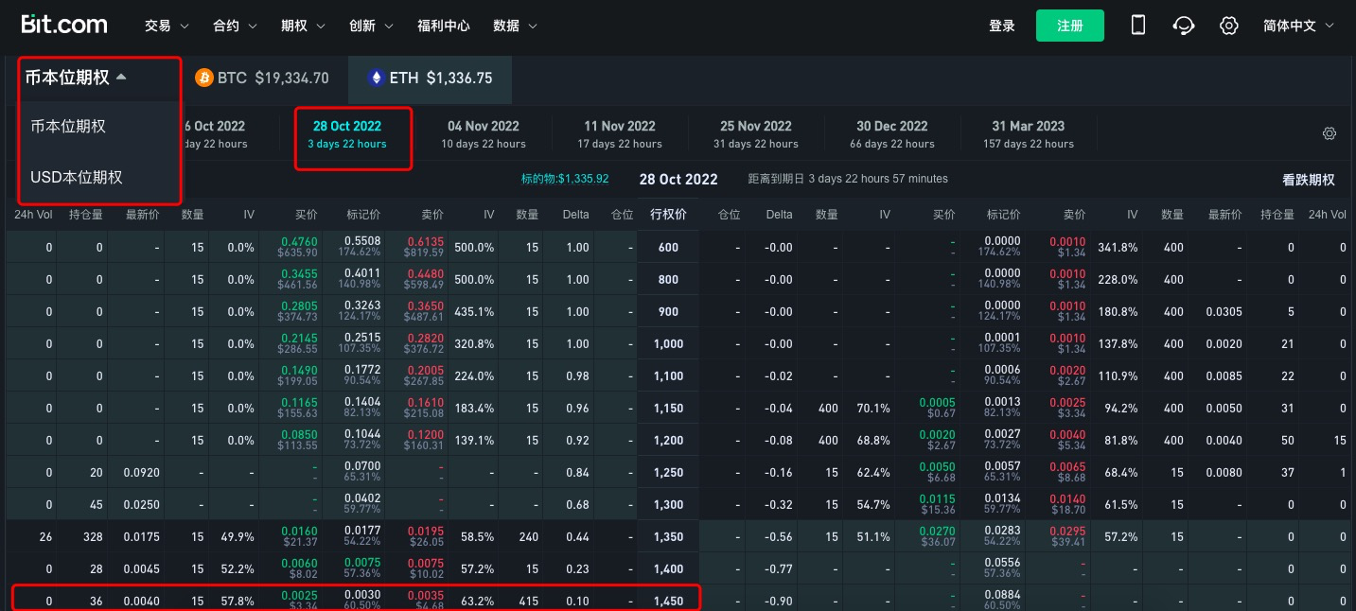The width and height of the screenshot is (1356, 611).
Task: Open the settings gear in top navigation
Action: (1228, 26)
